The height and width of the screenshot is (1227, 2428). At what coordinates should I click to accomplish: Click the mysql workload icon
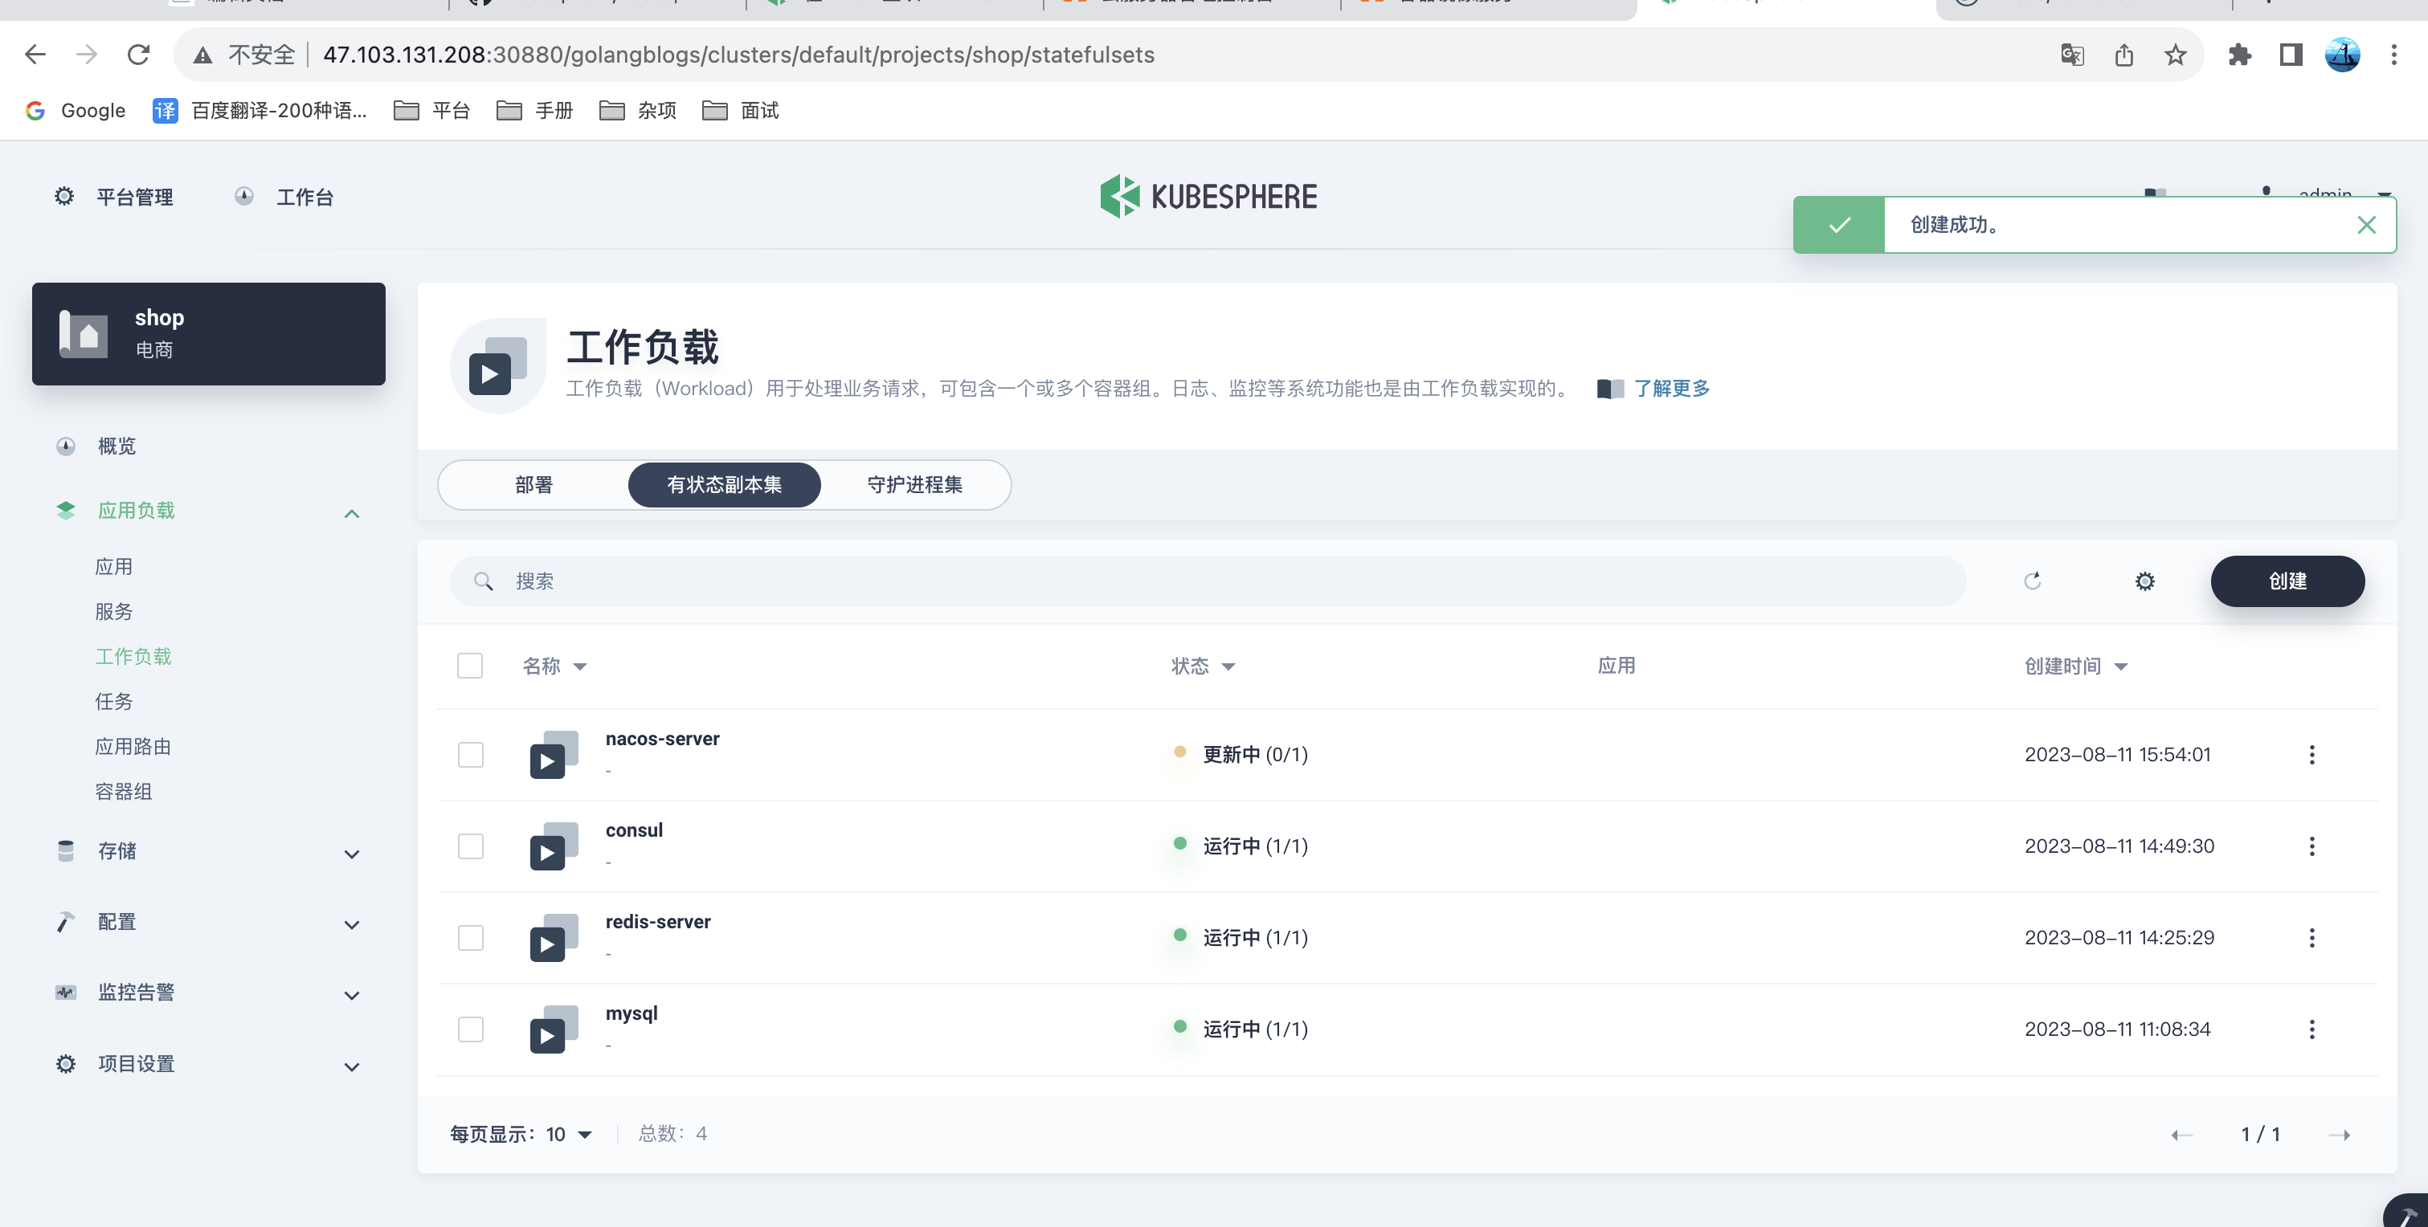[x=554, y=1028]
